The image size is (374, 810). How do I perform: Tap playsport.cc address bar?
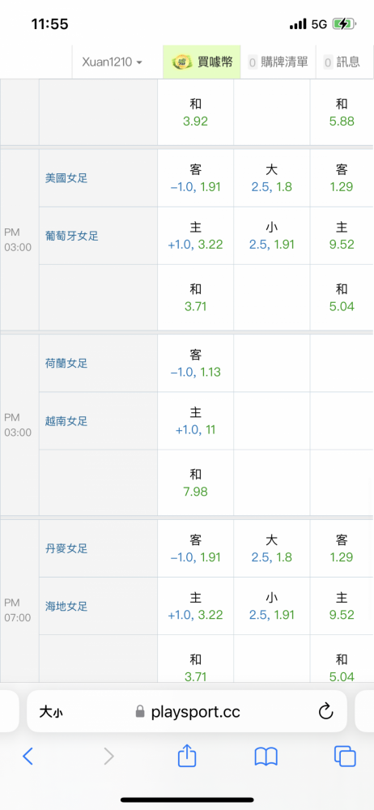187,712
